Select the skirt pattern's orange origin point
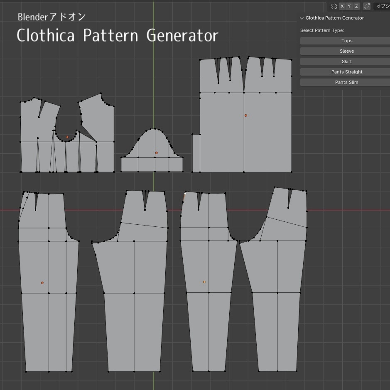 pyautogui.click(x=246, y=115)
